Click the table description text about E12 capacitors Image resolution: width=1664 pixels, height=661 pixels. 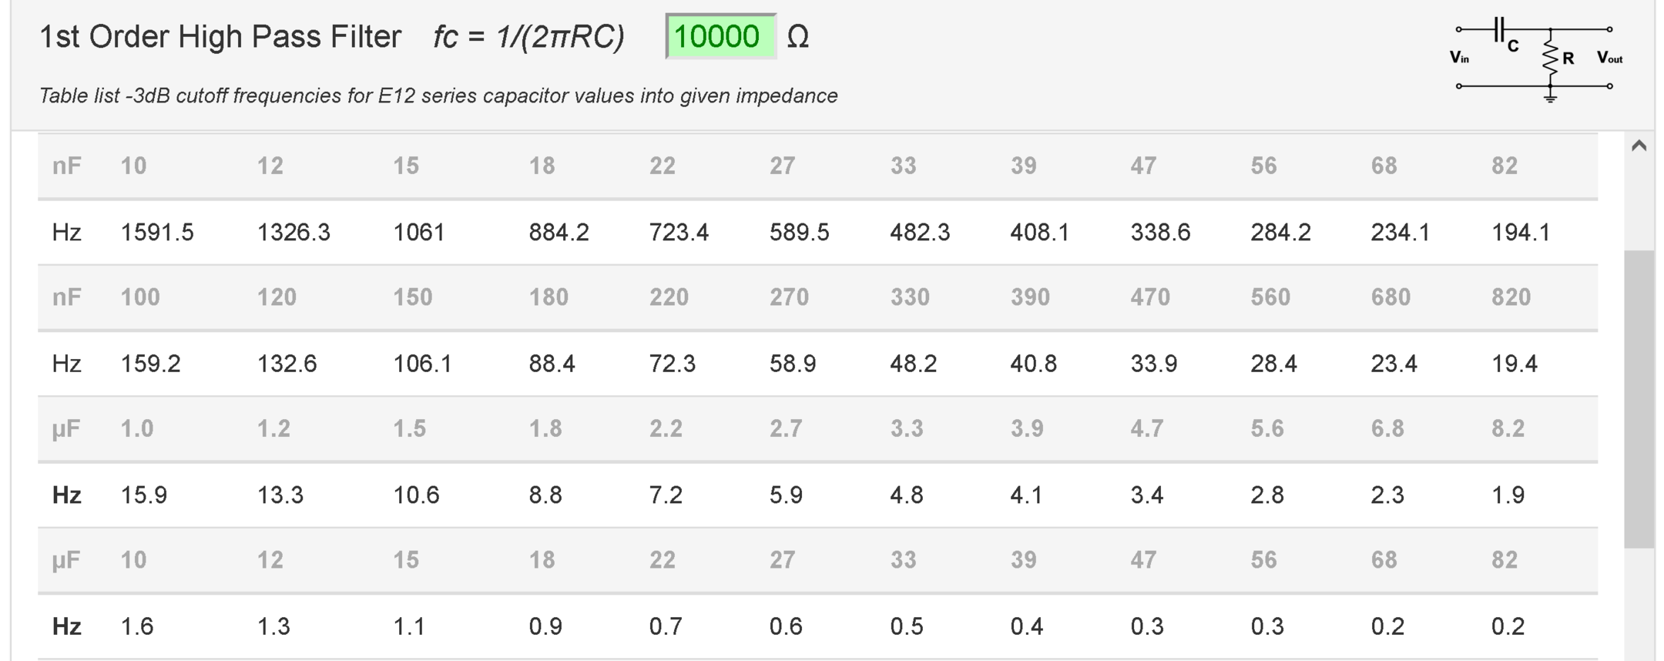pyautogui.click(x=438, y=96)
